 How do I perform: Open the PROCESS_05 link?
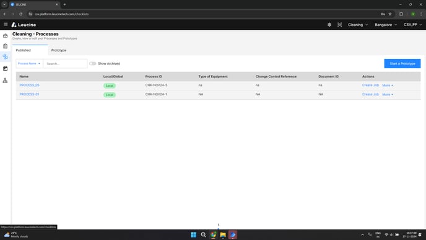point(29,85)
